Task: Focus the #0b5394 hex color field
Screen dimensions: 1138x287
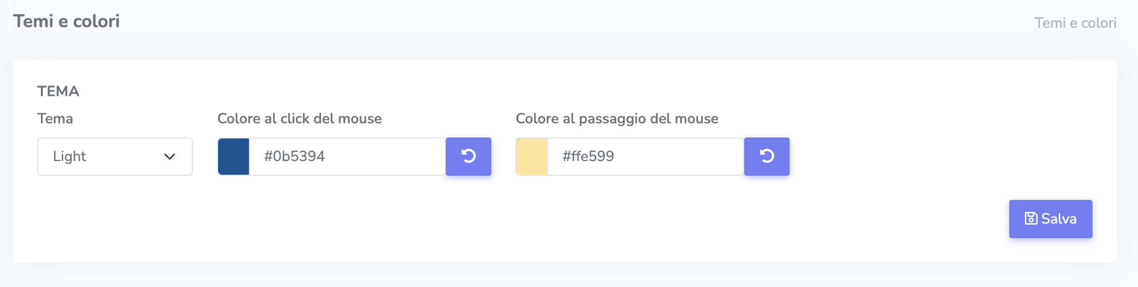Action: [347, 157]
